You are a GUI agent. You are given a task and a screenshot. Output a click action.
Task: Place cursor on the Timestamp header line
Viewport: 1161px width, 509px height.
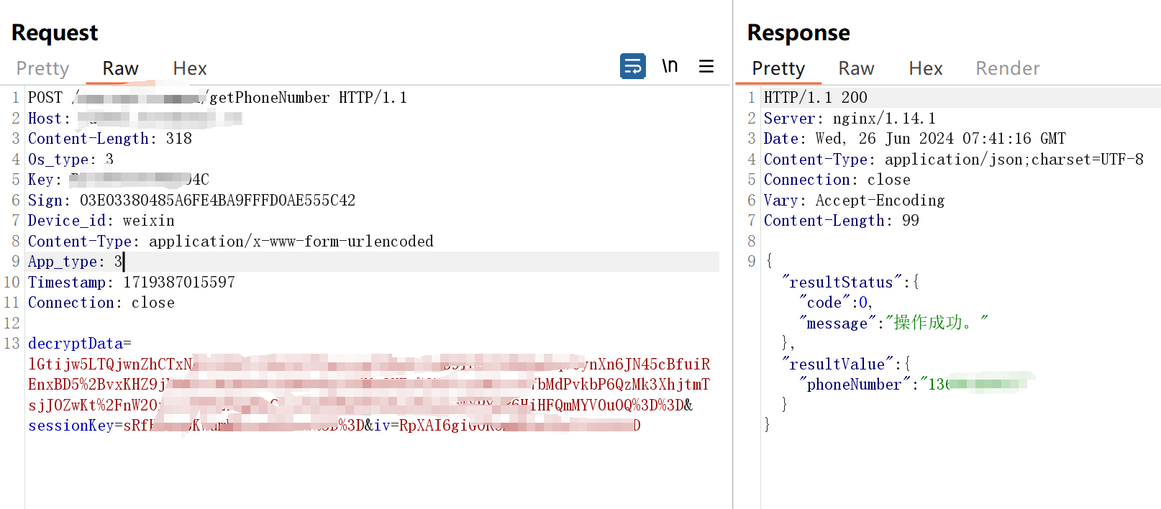131,283
